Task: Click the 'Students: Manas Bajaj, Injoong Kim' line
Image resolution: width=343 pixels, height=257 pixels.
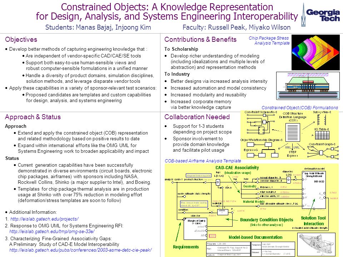Action: 98,27
